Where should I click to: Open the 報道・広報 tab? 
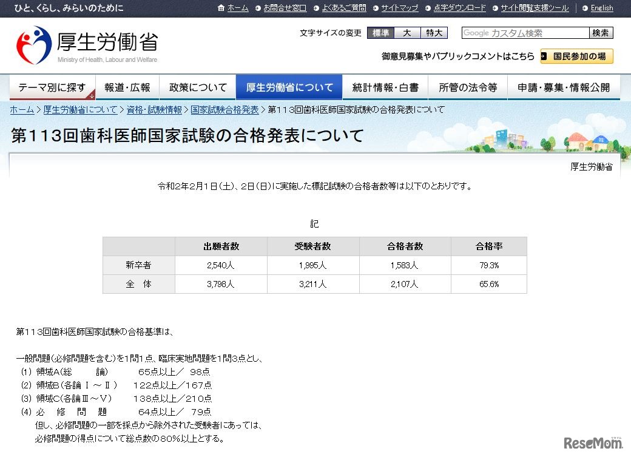point(127,87)
